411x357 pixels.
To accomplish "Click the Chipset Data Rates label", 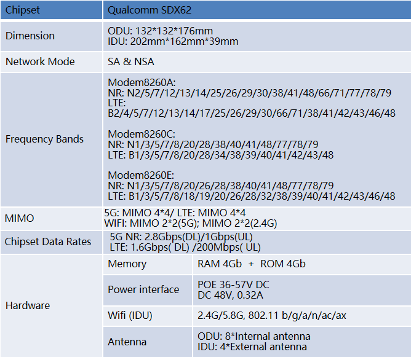I will pos(48,241).
